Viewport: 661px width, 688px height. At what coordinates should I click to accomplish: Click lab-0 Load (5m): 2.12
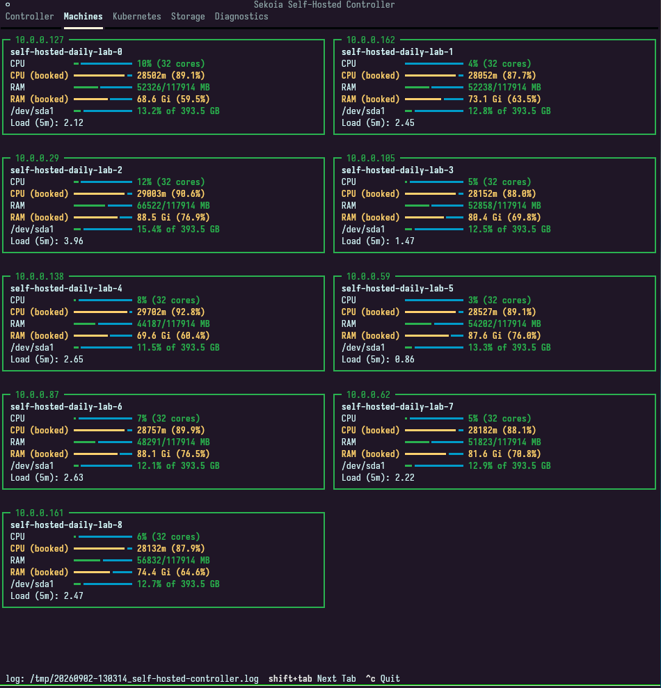click(47, 123)
